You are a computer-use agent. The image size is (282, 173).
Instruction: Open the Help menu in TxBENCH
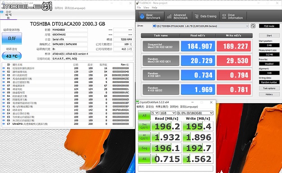point(154,8)
